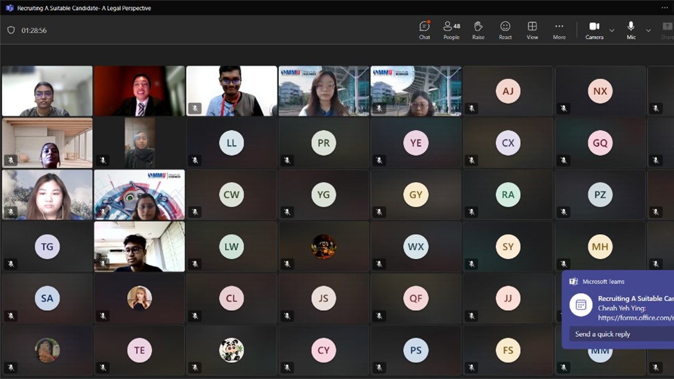Select participant tile GQ

(600, 143)
